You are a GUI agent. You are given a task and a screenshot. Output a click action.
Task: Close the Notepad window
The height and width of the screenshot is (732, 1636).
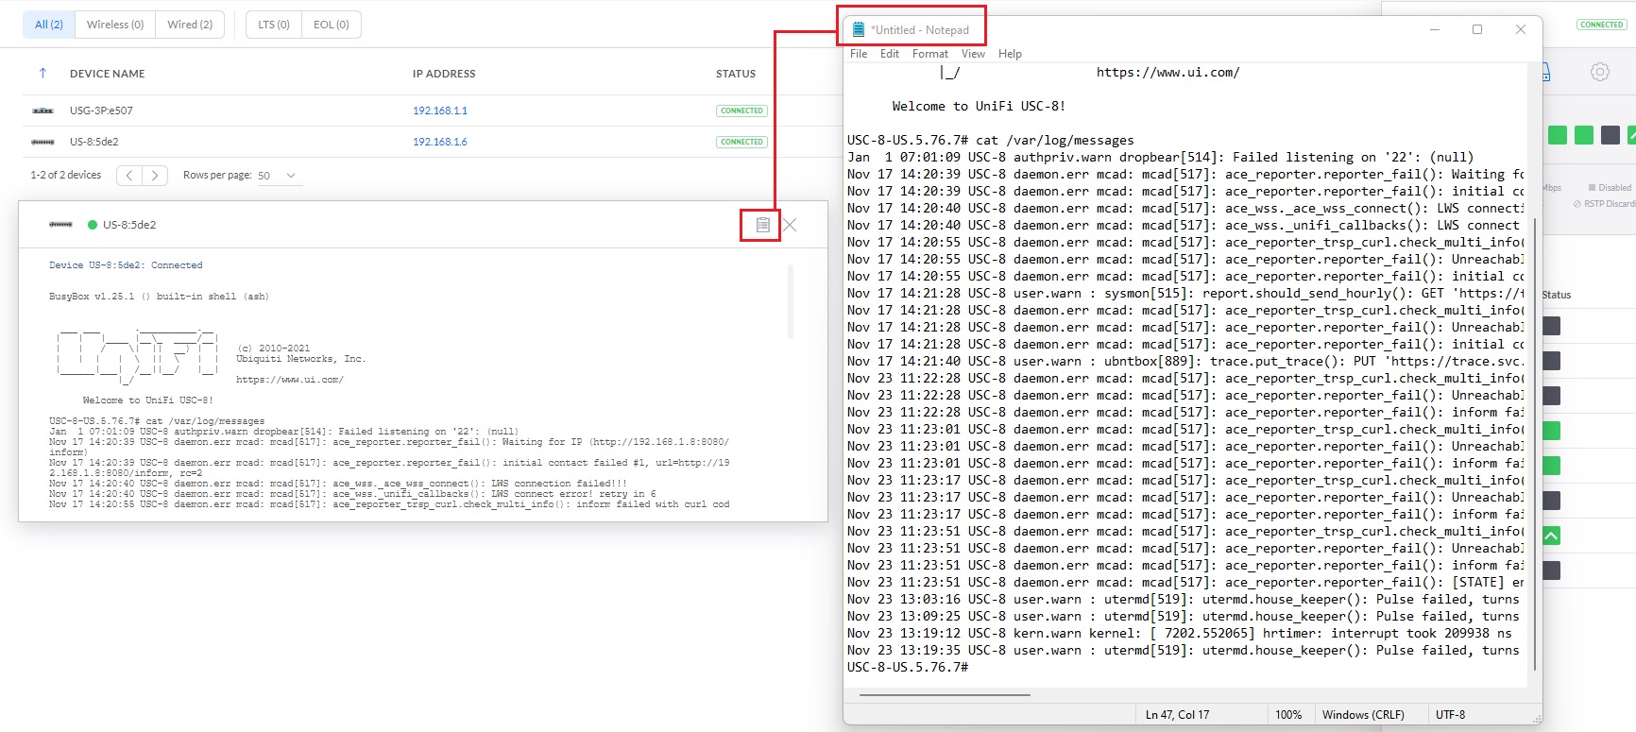click(1521, 29)
